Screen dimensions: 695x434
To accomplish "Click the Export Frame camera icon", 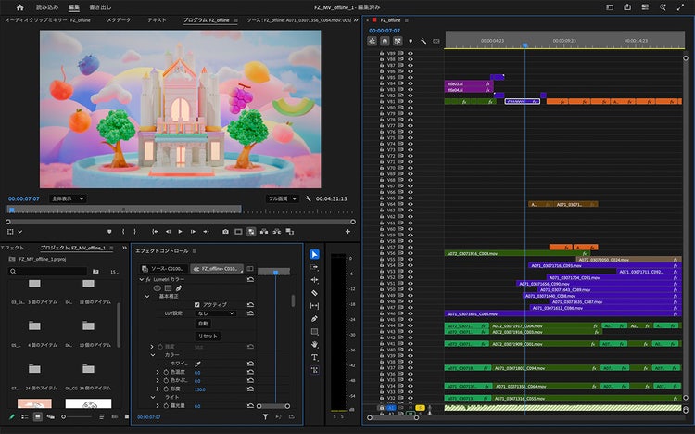I will coord(225,231).
